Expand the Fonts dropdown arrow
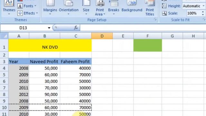The height and width of the screenshot is (116, 206). [35, 6]
